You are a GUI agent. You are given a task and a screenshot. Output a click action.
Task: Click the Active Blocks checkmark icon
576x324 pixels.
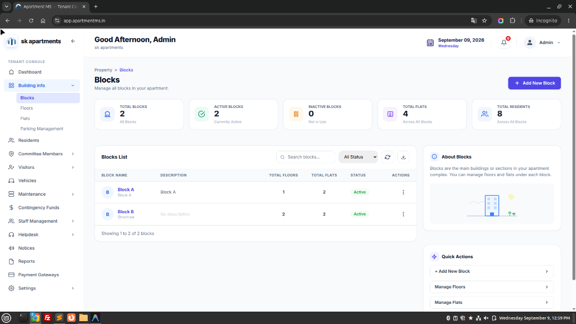click(x=202, y=114)
